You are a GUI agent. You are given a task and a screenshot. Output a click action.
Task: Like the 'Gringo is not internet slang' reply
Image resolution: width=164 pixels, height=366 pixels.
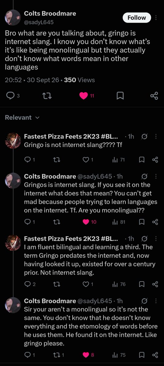88,160
